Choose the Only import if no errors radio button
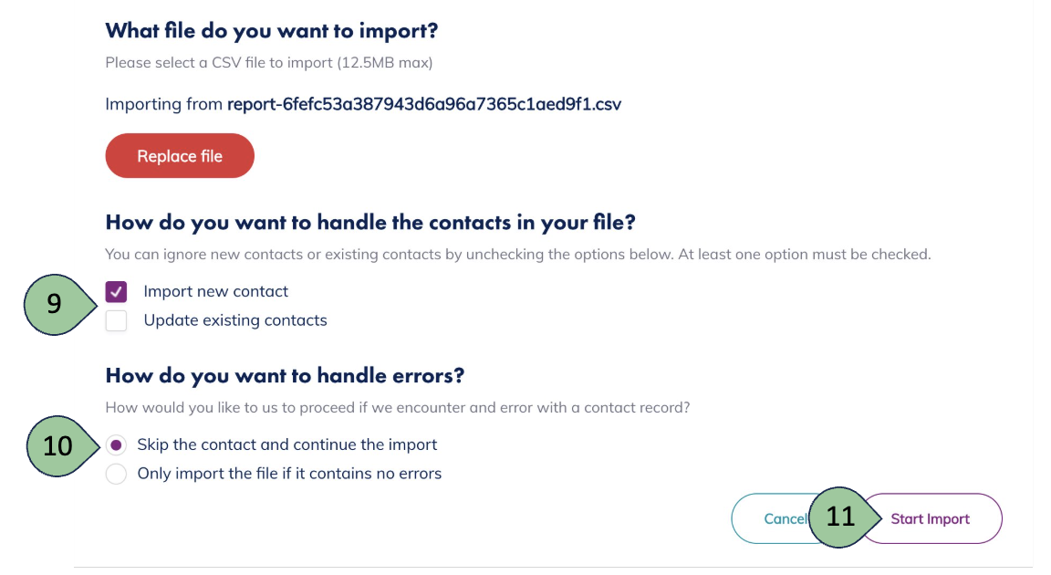The width and height of the screenshot is (1051, 575). (116, 474)
